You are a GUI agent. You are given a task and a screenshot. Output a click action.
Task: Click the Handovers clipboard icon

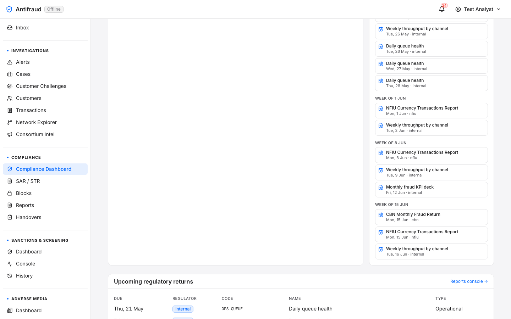(x=10, y=217)
